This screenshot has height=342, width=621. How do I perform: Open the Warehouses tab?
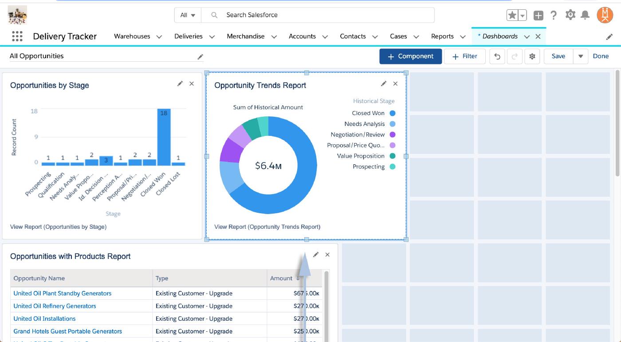(132, 36)
